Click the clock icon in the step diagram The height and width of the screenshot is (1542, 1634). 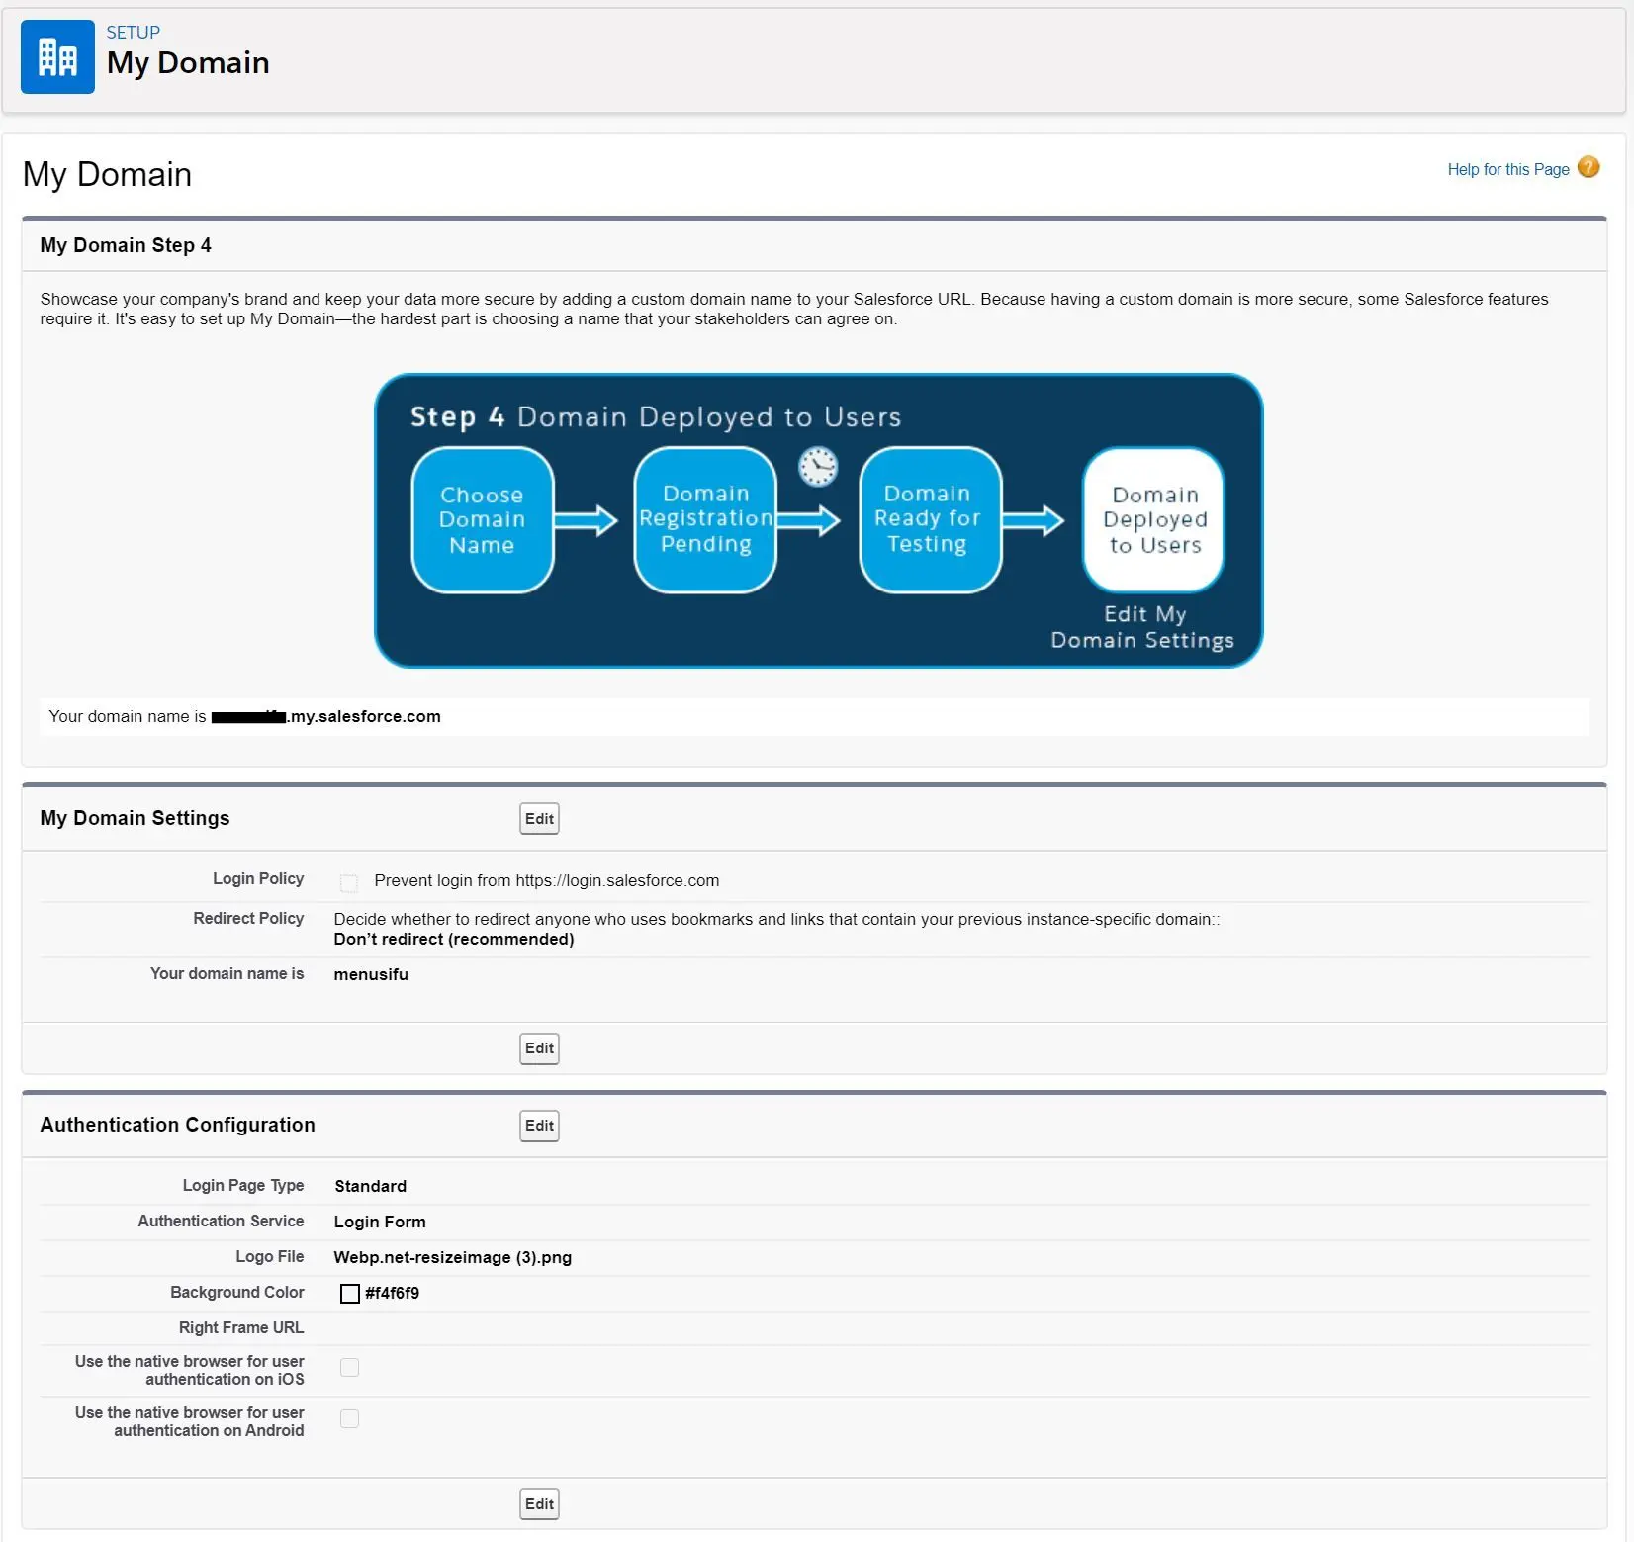pyautogui.click(x=818, y=466)
